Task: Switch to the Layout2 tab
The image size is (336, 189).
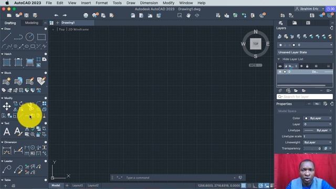Action: point(93,185)
